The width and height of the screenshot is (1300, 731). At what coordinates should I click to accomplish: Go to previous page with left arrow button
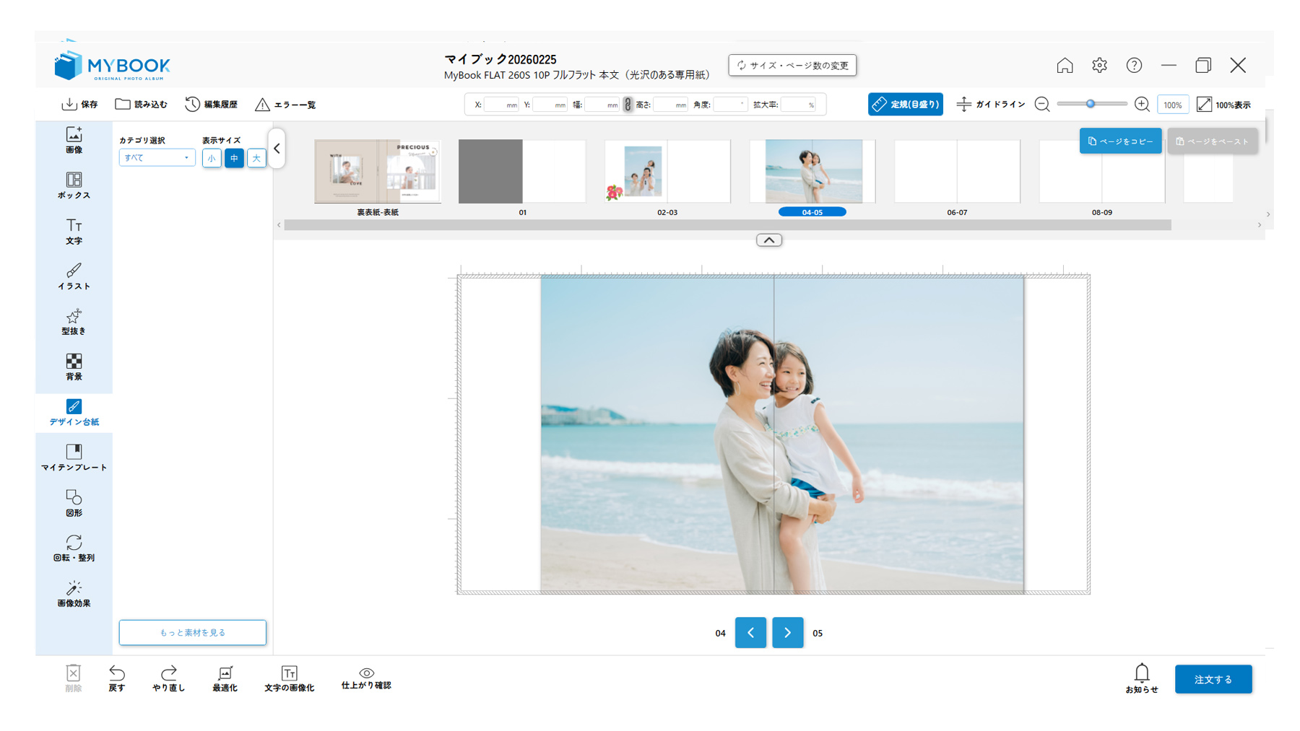click(750, 633)
